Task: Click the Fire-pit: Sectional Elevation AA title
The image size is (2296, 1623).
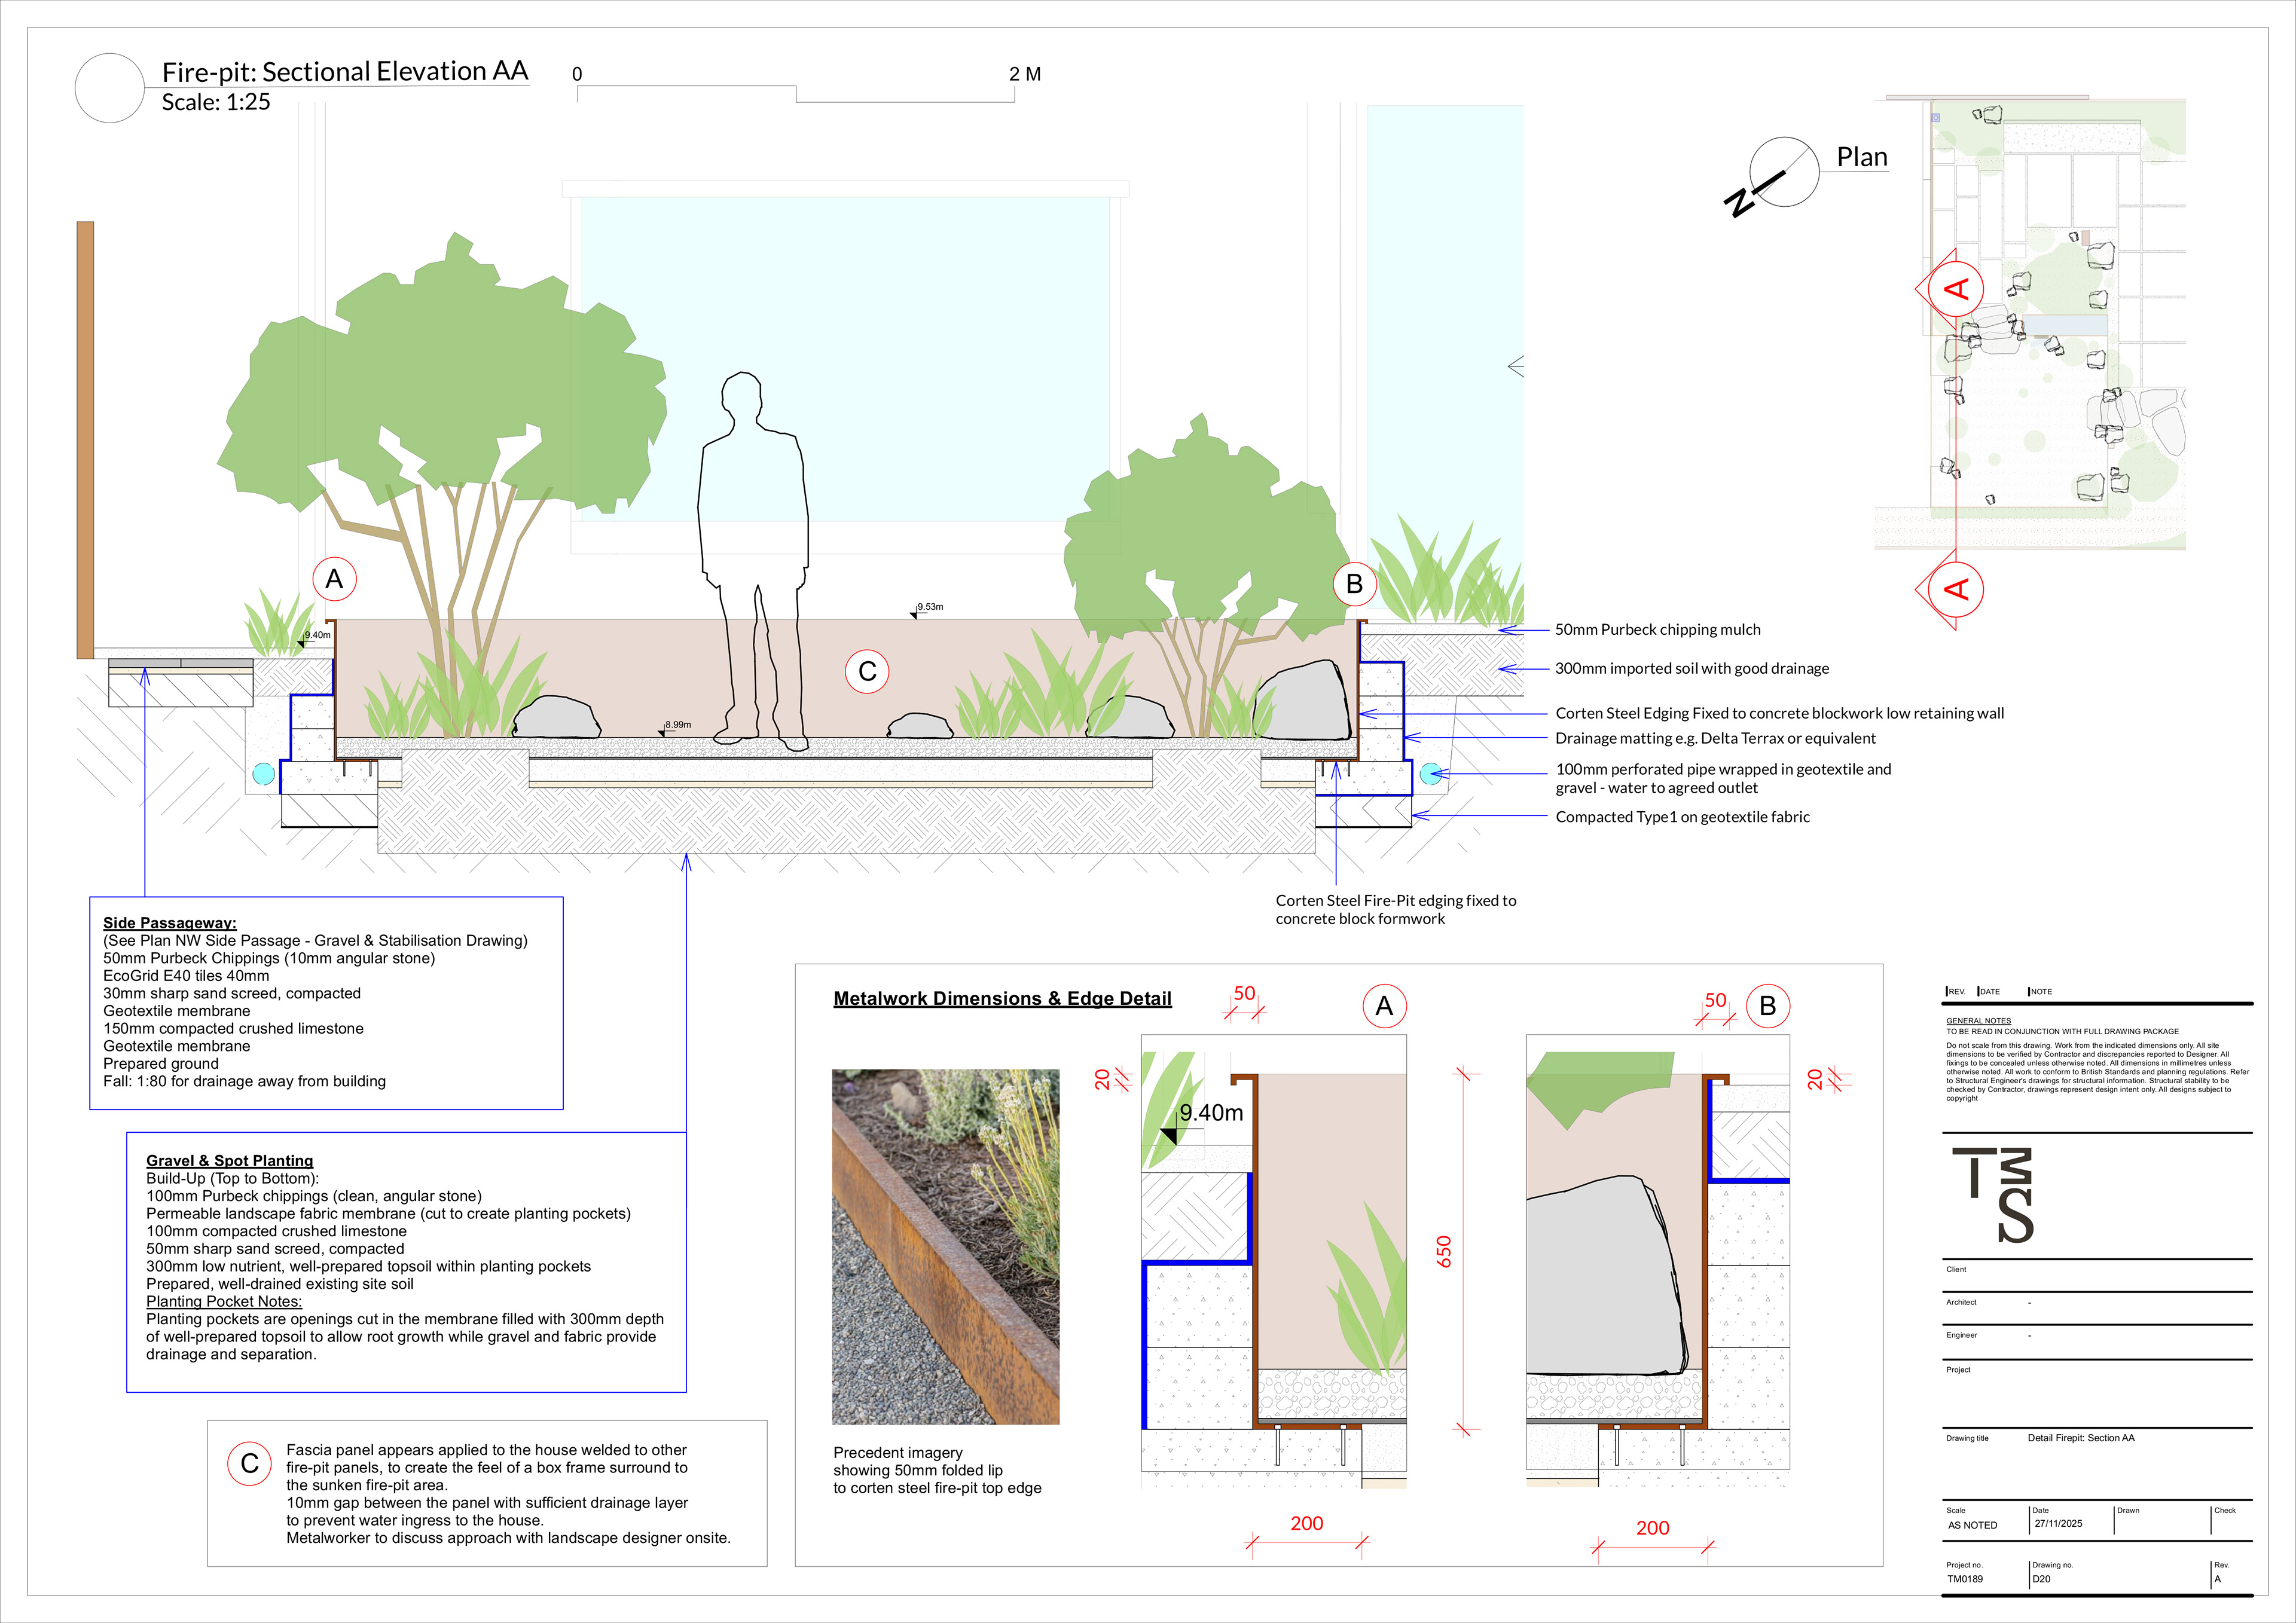Action: coord(345,72)
